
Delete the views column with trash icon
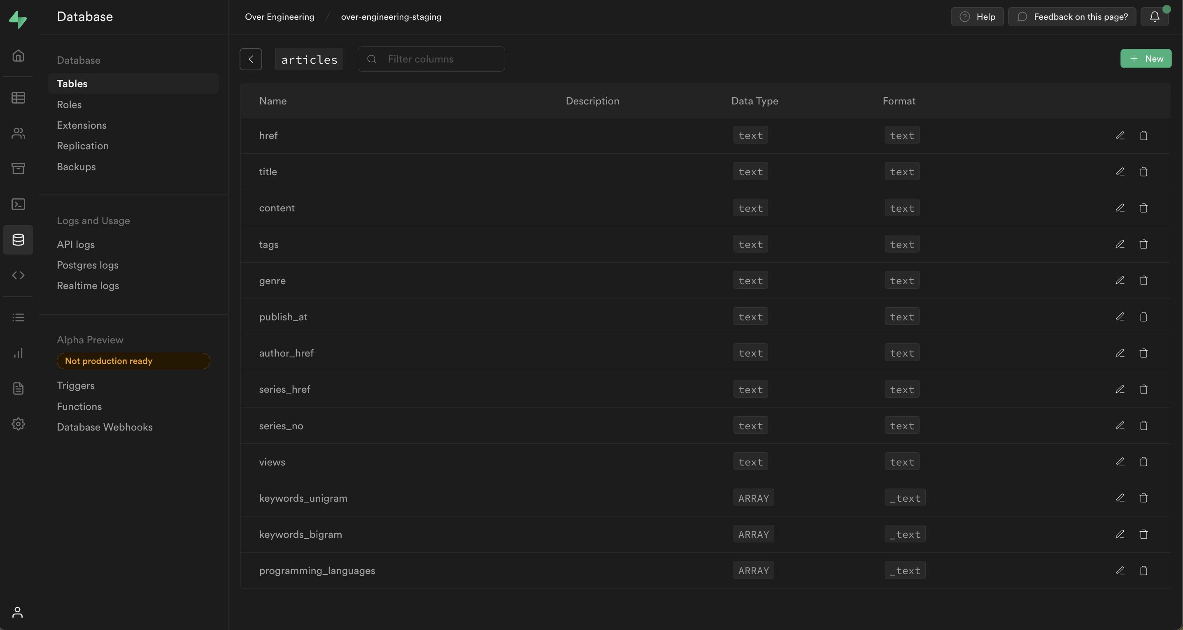[1143, 461]
